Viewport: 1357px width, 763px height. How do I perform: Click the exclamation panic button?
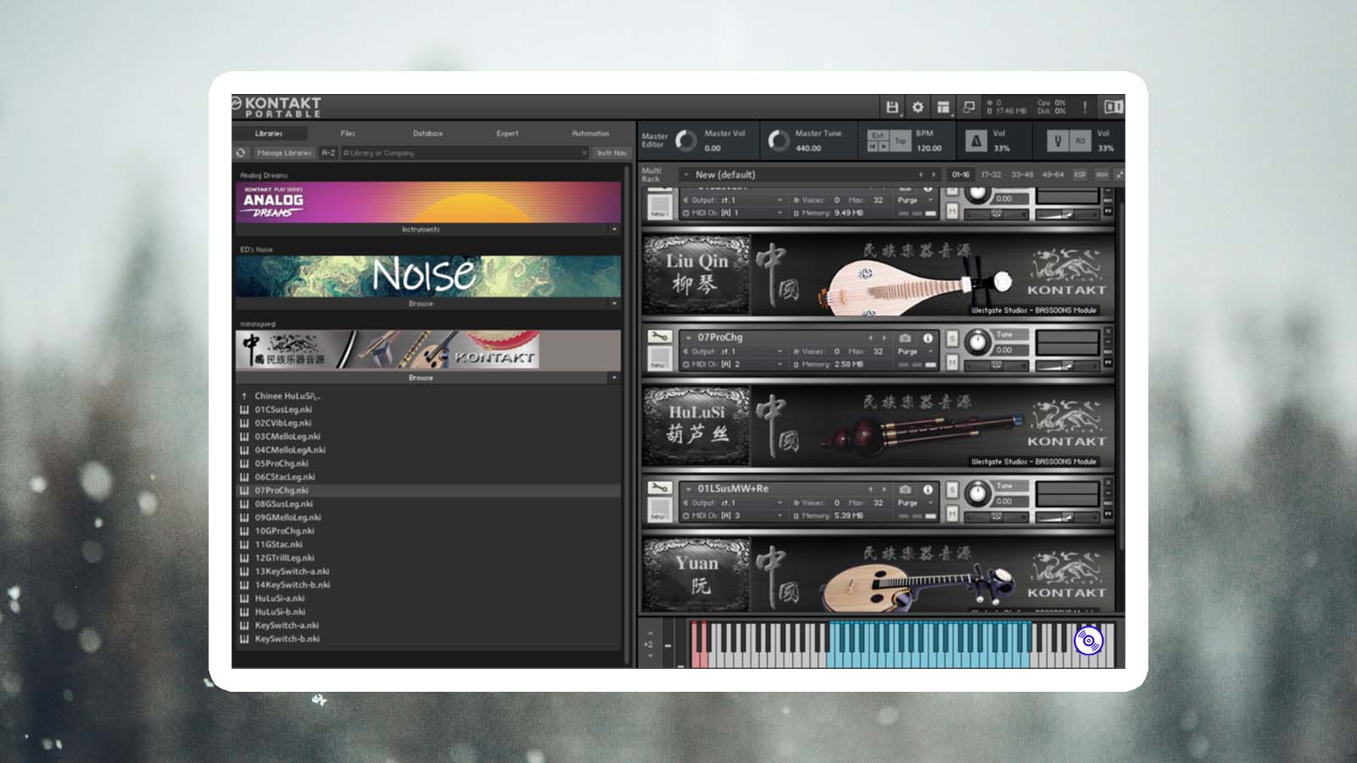[x=1084, y=107]
